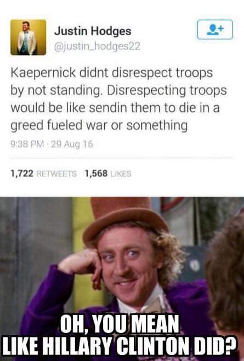
Task: Open the Justin Hodges display name
Action: (x=93, y=31)
